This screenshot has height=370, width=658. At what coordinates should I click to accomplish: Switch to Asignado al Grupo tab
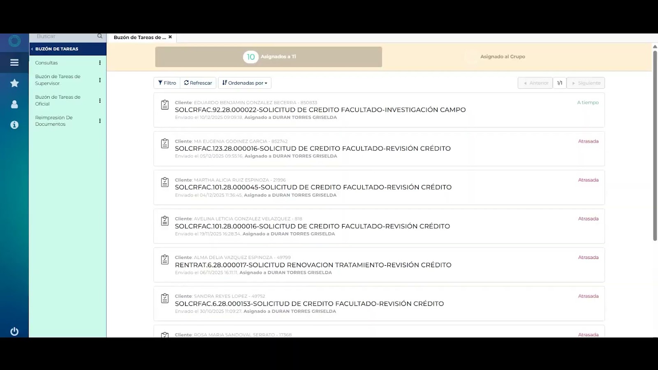(x=503, y=57)
